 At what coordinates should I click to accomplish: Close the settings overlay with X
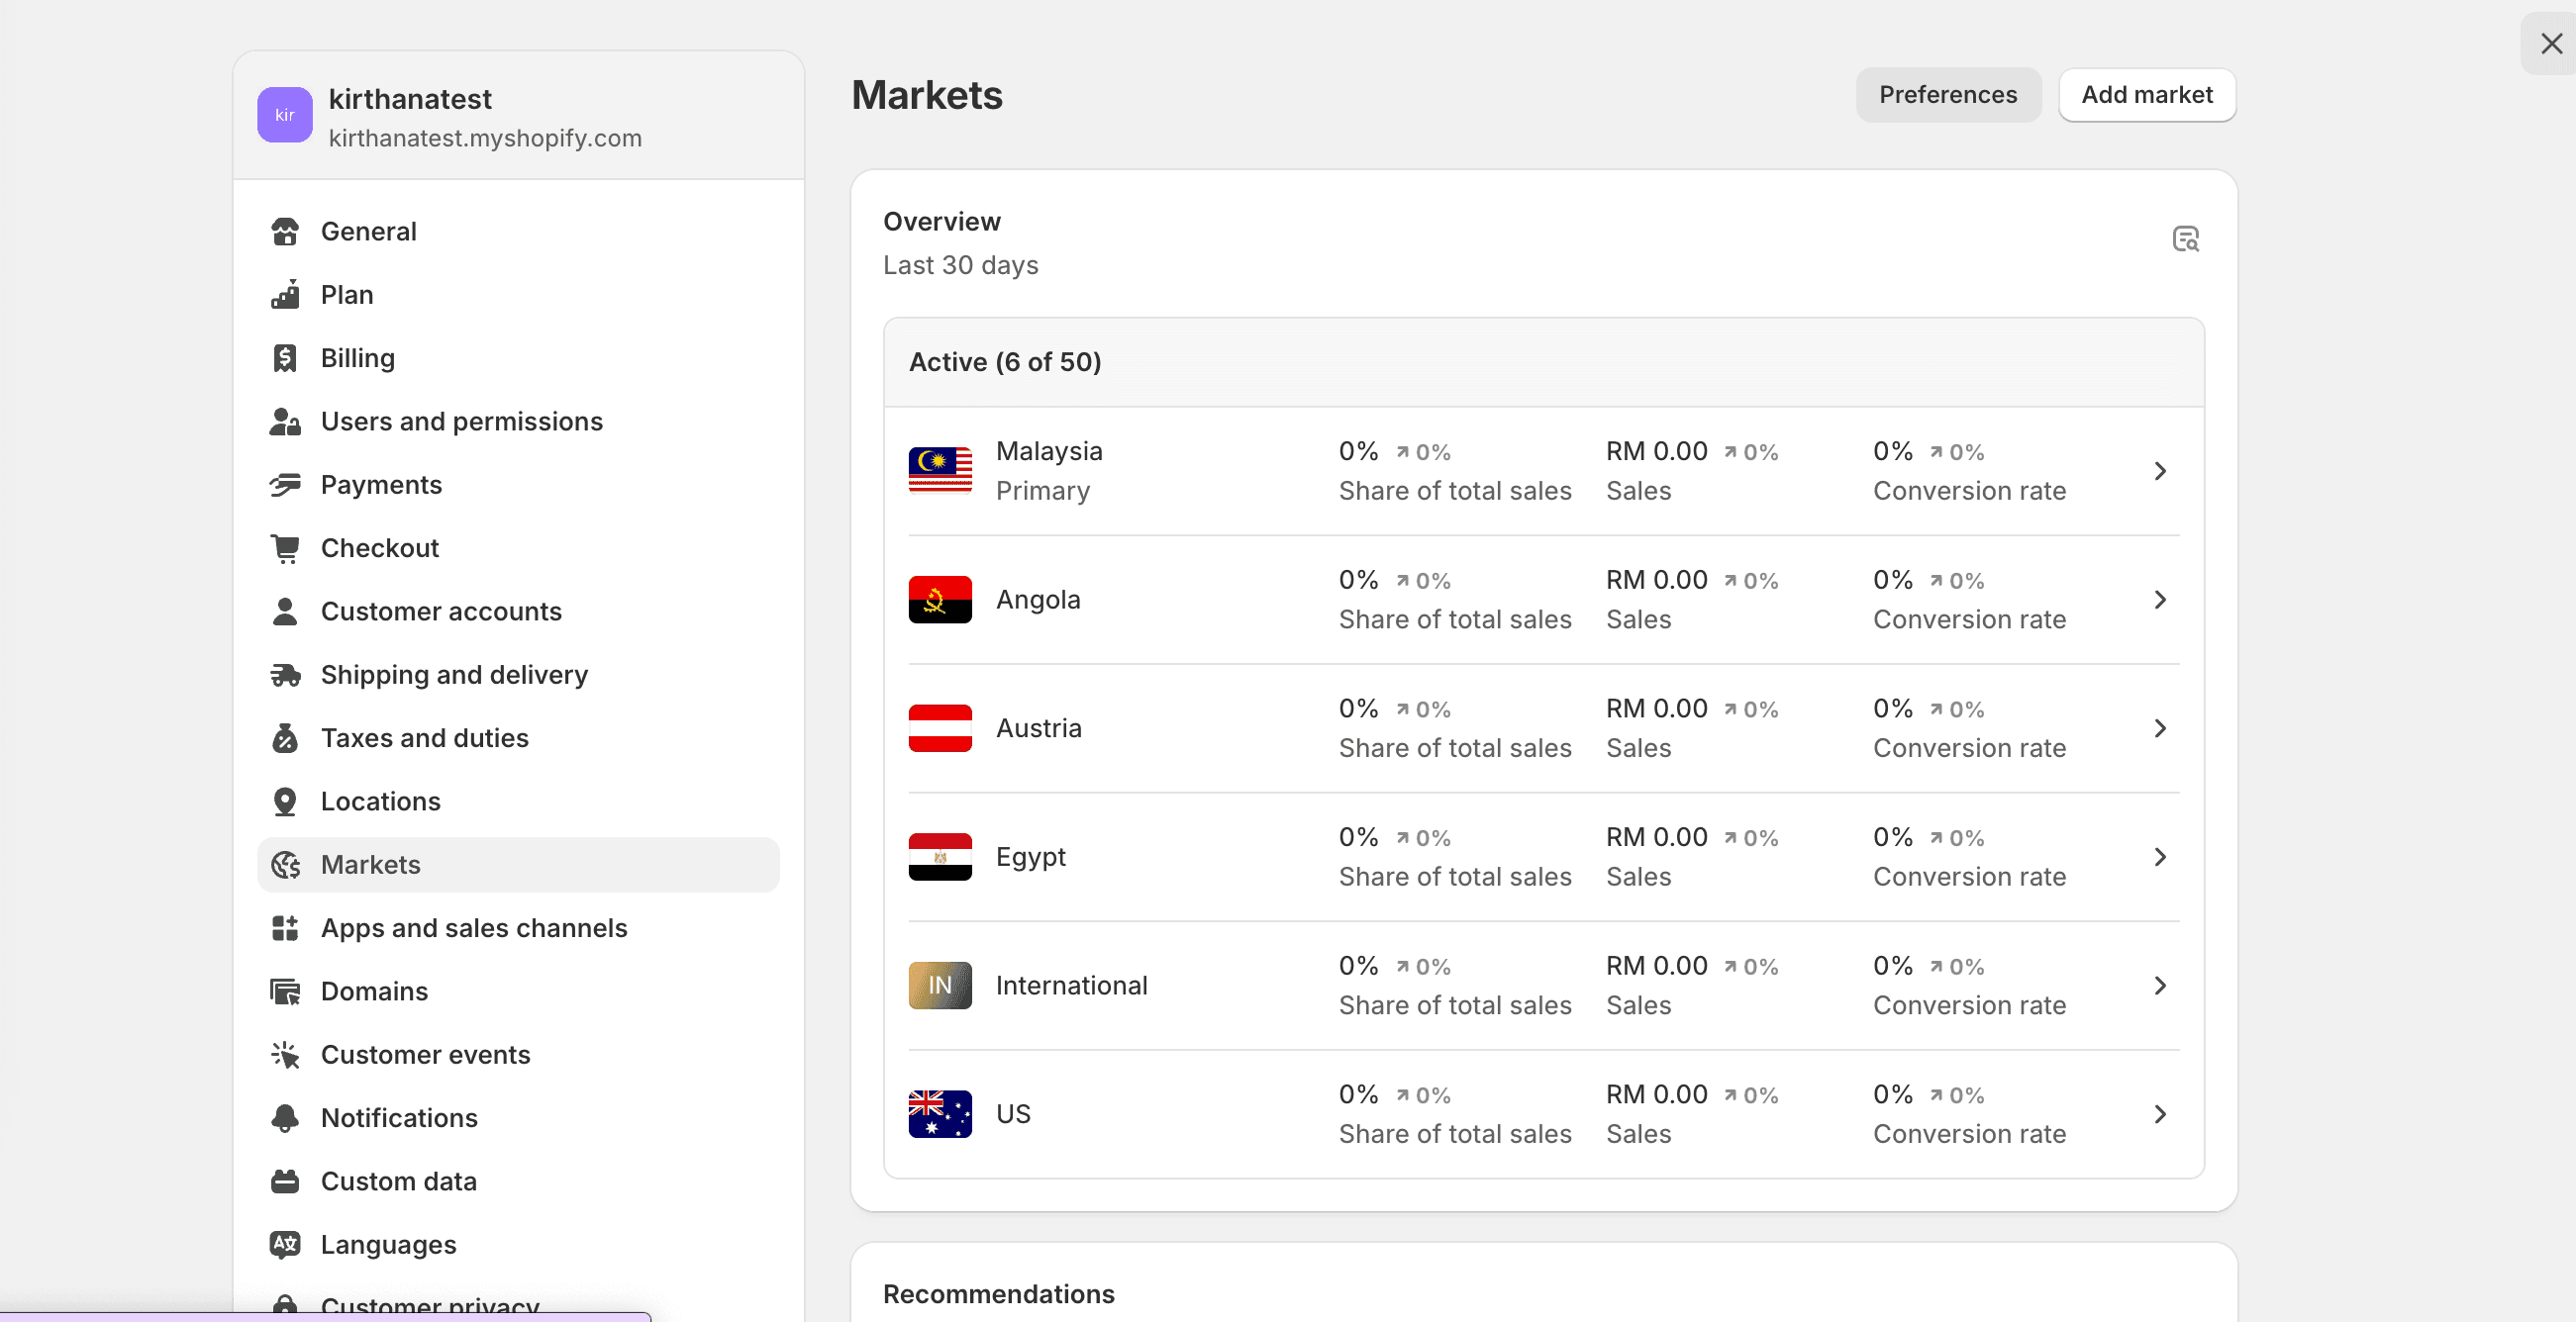2552,44
